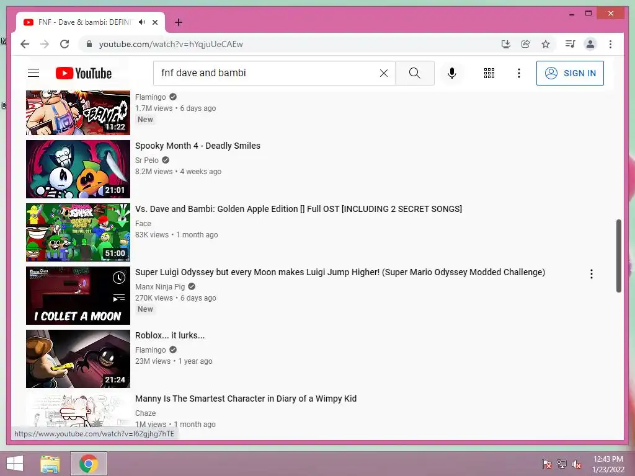Open YouTube settings three-dot menu
This screenshot has height=476, width=635.
pyautogui.click(x=519, y=73)
